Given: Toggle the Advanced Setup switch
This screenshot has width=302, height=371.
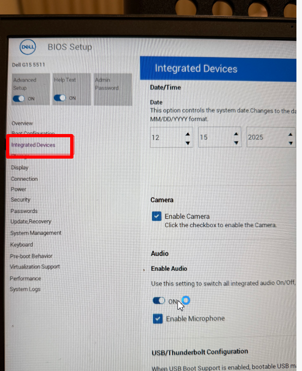Looking at the screenshot, I should pos(19,98).
